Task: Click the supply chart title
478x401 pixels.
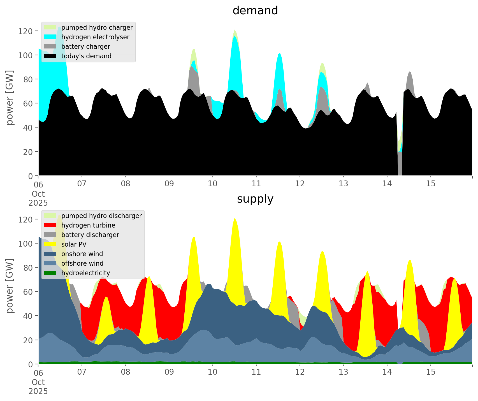Action: [x=255, y=199]
